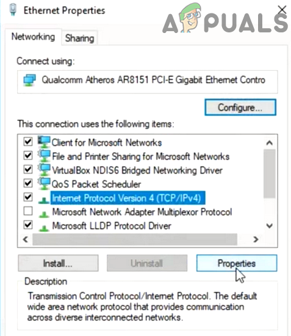Click the Internet Protocol Version 4 icon
This screenshot has width=291, height=336.
44,200
